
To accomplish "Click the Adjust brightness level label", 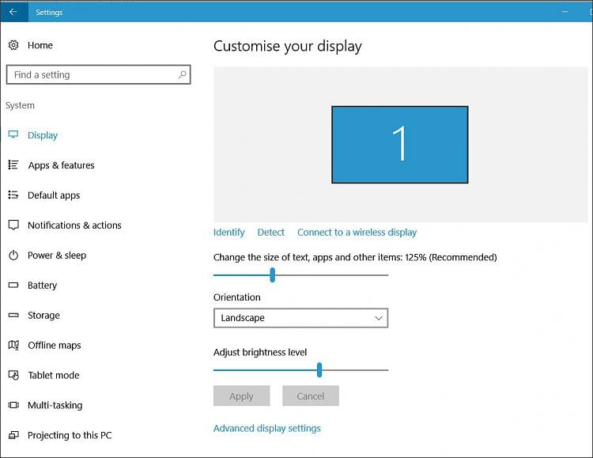I will [260, 352].
